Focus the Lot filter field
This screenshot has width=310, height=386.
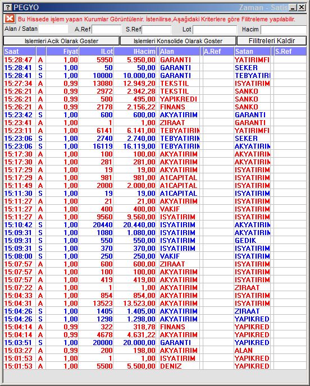click(215, 29)
